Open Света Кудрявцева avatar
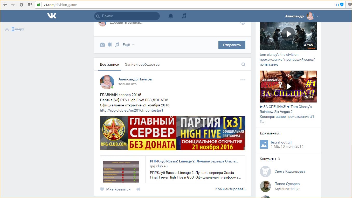The image size is (352, 198). point(265,172)
